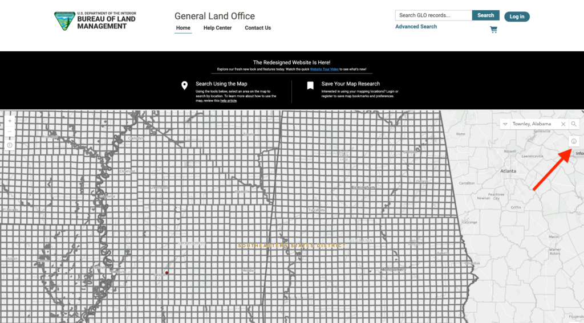
Task: Click the Montgomery label on the map
Action: (x=394, y=269)
